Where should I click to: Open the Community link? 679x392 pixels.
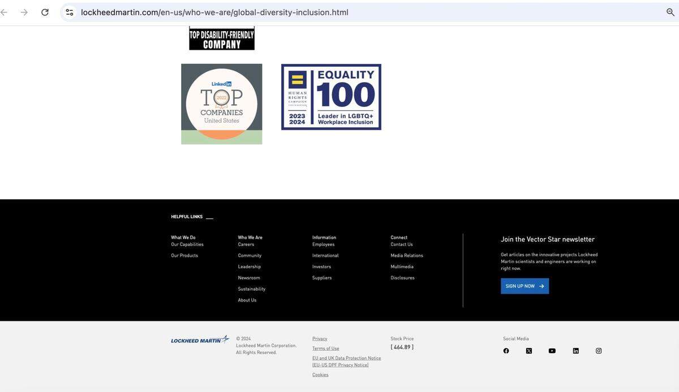(250, 256)
